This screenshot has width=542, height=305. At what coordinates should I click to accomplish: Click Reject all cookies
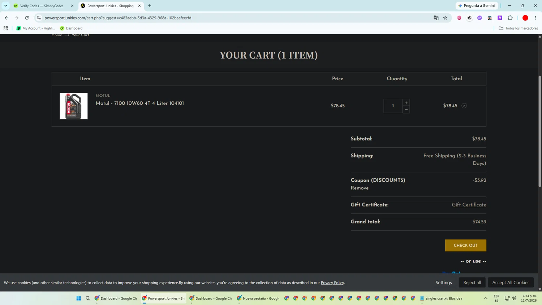tap(472, 283)
